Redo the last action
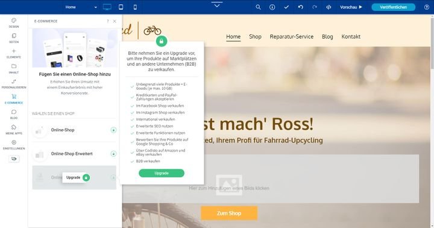This screenshot has width=434, height=228. pos(315,7)
